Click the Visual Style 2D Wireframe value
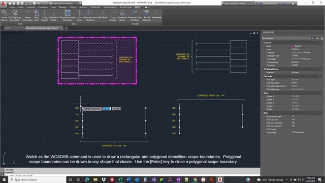Image resolution: width=325 pixels, height=183 pixels. [x=298, y=132]
